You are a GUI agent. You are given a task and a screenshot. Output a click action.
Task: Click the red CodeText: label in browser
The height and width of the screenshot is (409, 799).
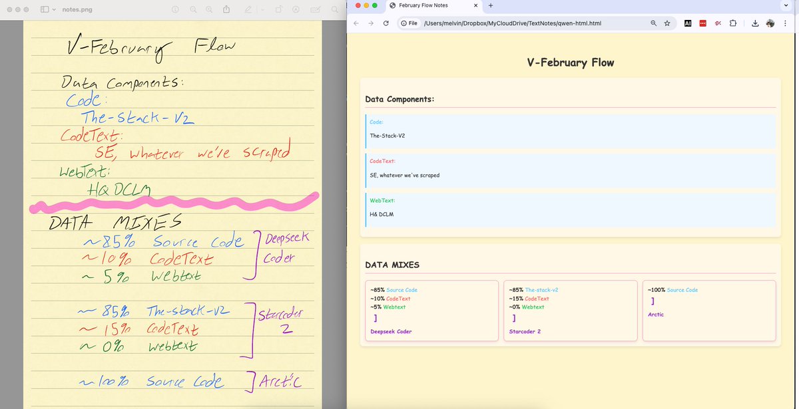(x=382, y=161)
